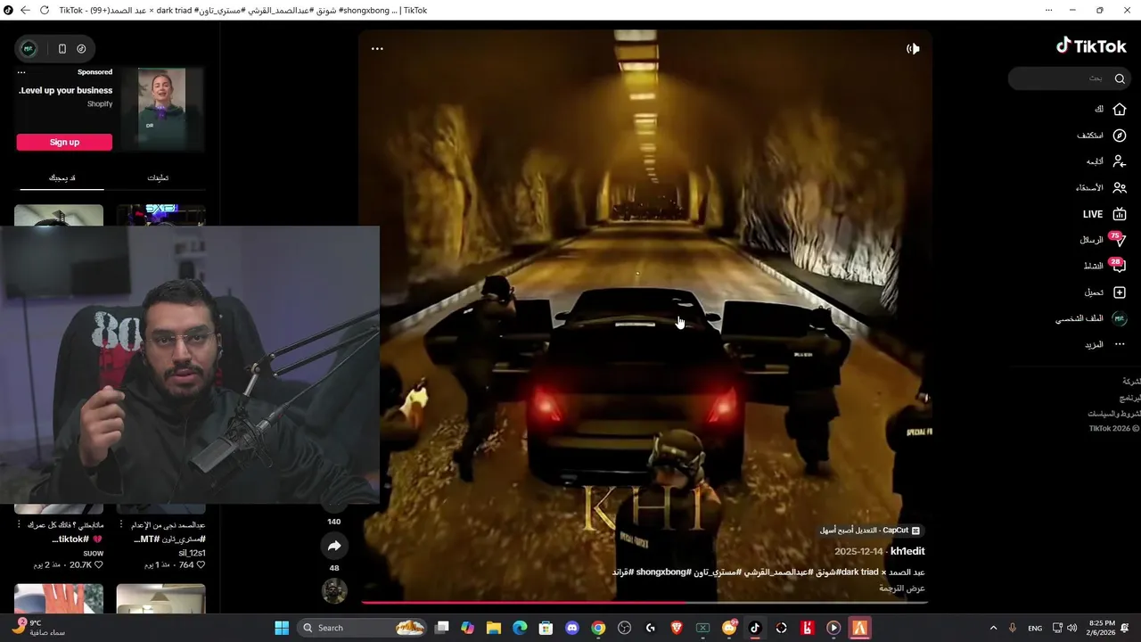1141x642 pixels.
Task: Open the Explore compass icon in sidebar
Action: (x=1120, y=136)
